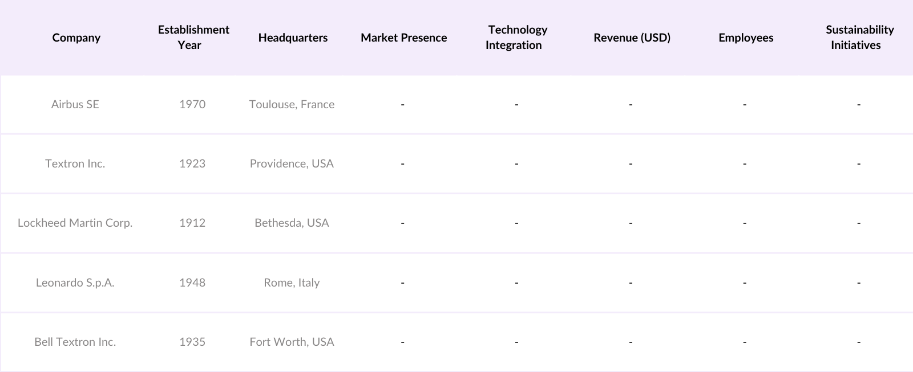Click the Bell Textron Inc. cell
The width and height of the screenshot is (913, 372).
75,342
